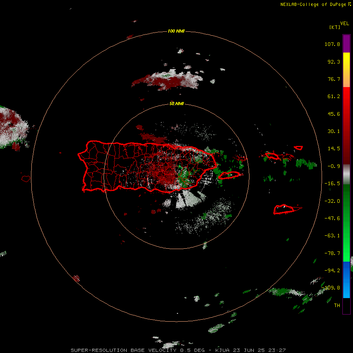Click the 45.6 legend value

(x=334, y=114)
